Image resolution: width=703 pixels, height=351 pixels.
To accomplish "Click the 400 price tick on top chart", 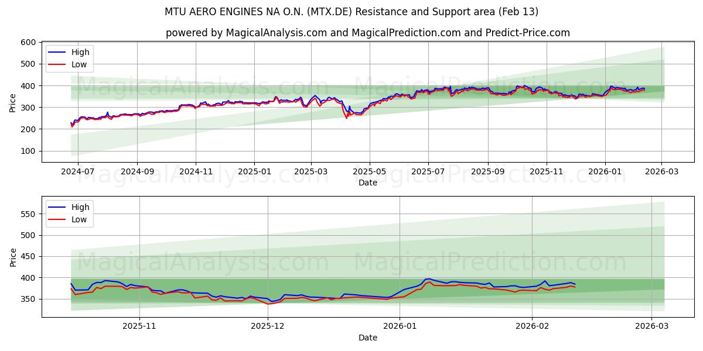I will pos(29,86).
